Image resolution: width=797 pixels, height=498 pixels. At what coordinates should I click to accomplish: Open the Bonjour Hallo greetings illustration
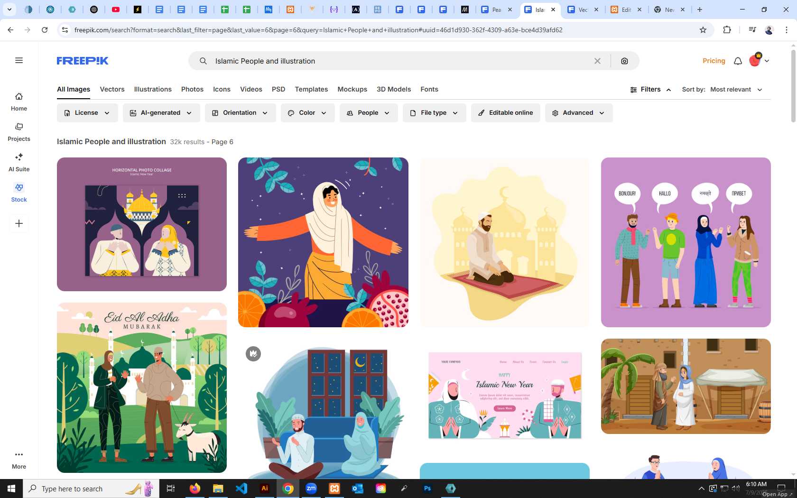pos(686,242)
